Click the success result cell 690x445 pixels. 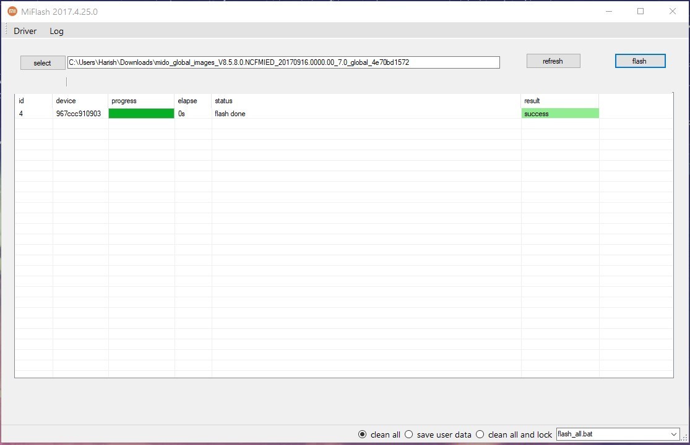560,113
